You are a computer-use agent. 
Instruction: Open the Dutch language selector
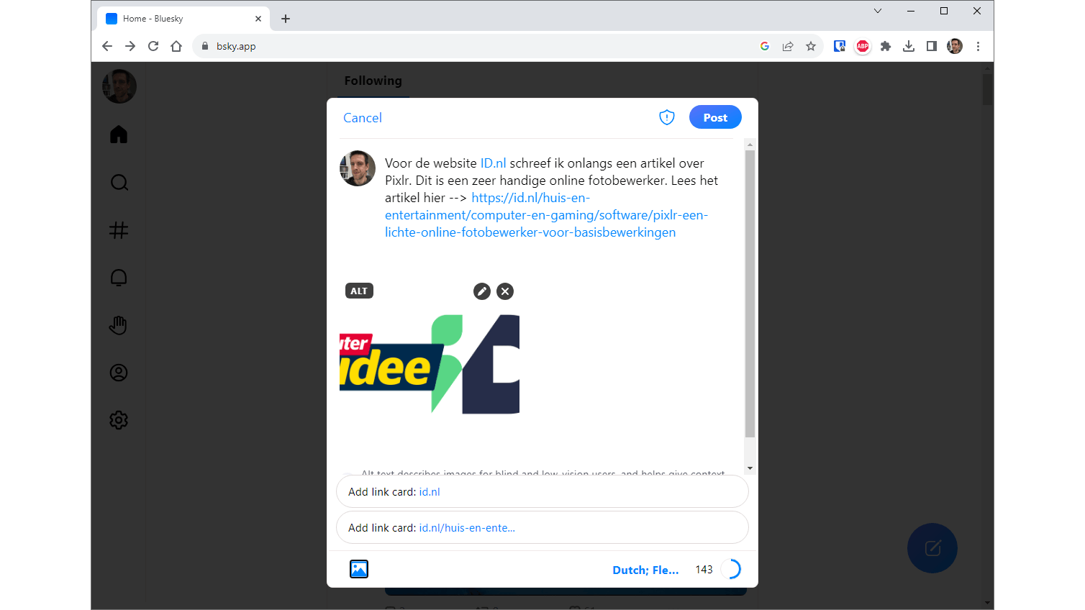(645, 570)
